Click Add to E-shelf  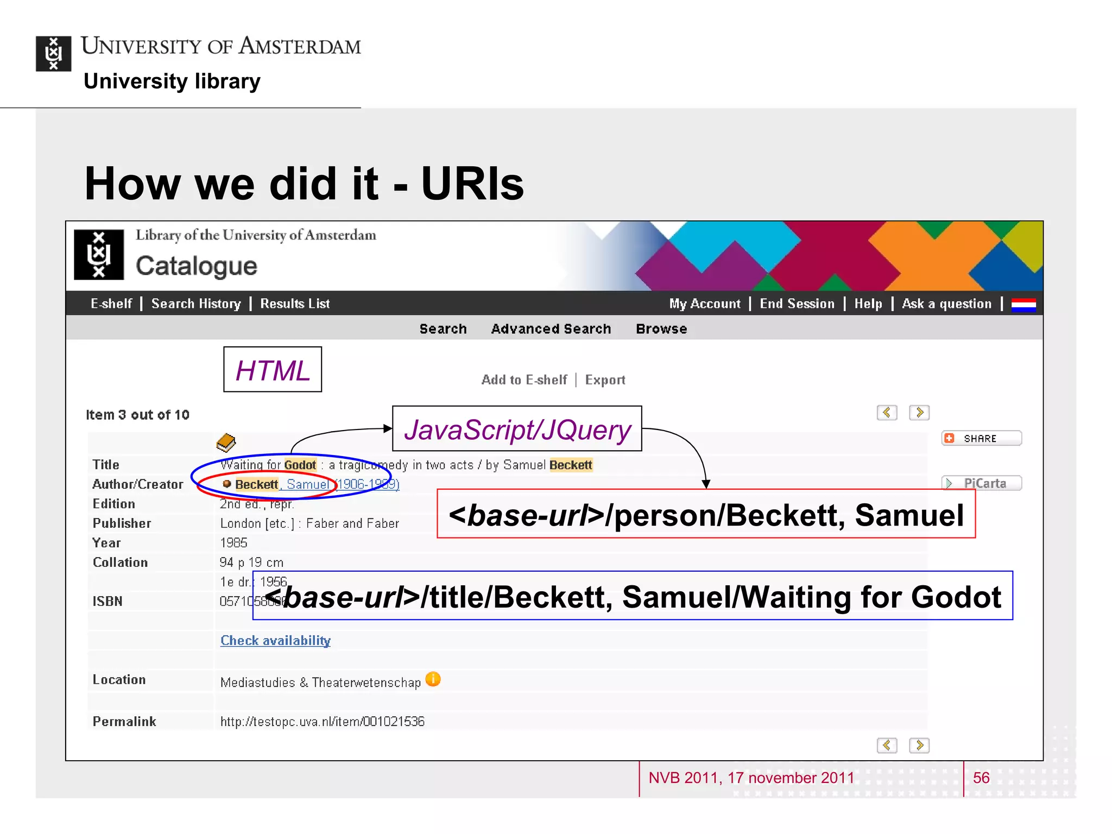point(524,380)
